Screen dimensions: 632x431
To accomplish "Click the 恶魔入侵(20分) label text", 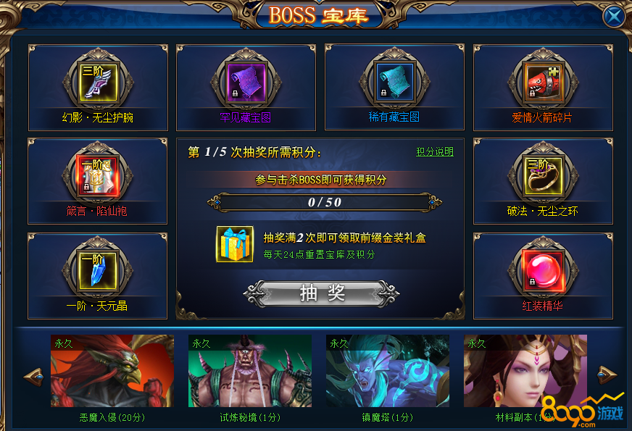I will [112, 418].
